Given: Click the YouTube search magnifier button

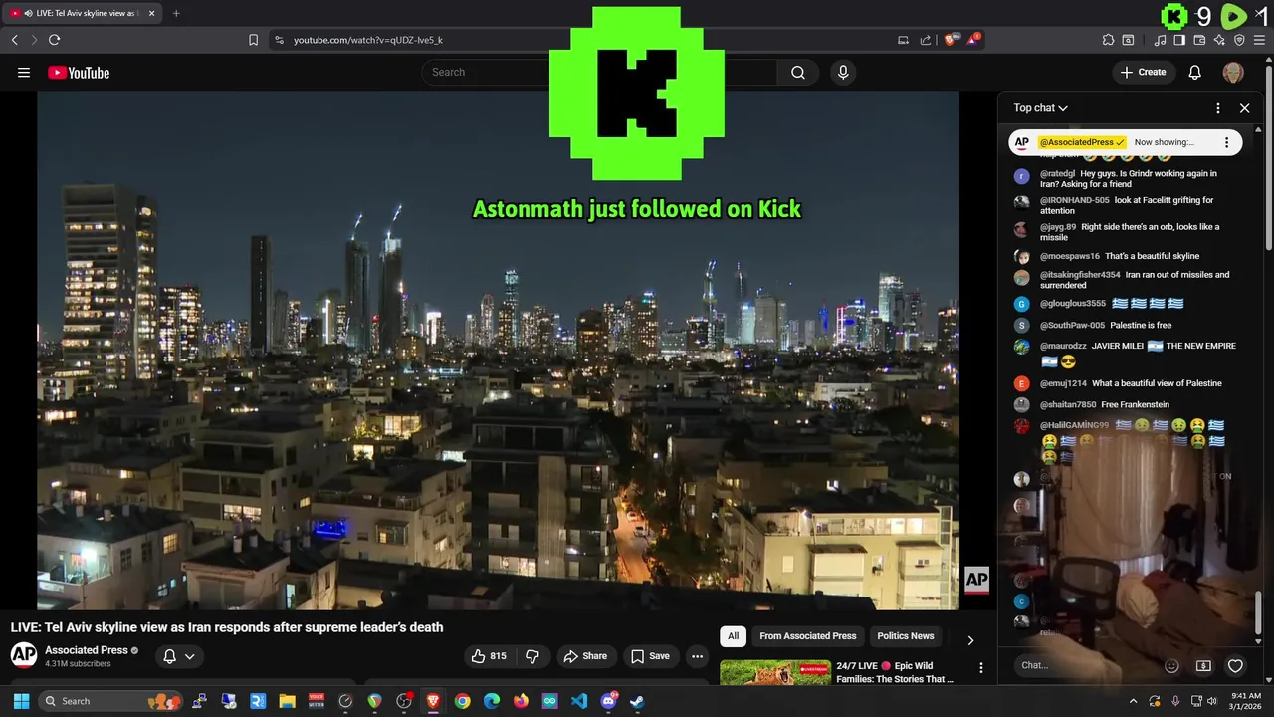Looking at the screenshot, I should [x=798, y=72].
